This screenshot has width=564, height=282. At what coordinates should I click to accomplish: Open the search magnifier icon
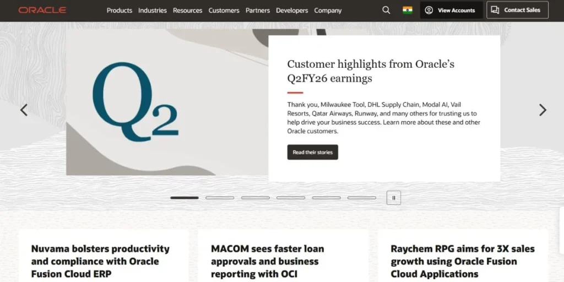(x=386, y=10)
